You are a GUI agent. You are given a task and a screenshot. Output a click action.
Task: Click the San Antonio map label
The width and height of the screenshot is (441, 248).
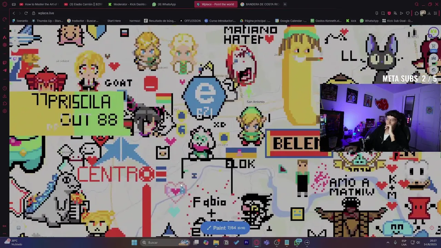pyautogui.click(x=256, y=102)
